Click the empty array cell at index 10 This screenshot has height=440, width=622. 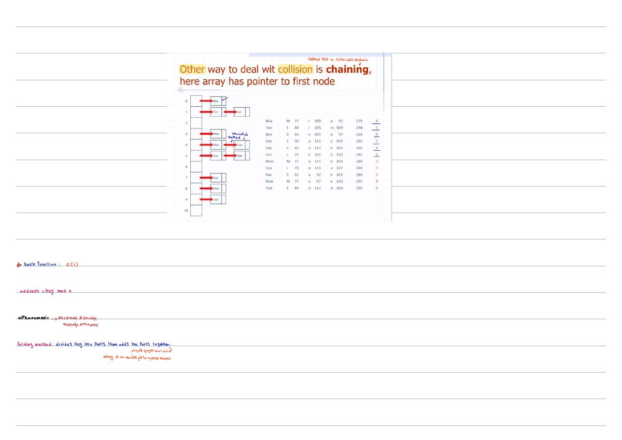pyautogui.click(x=196, y=210)
